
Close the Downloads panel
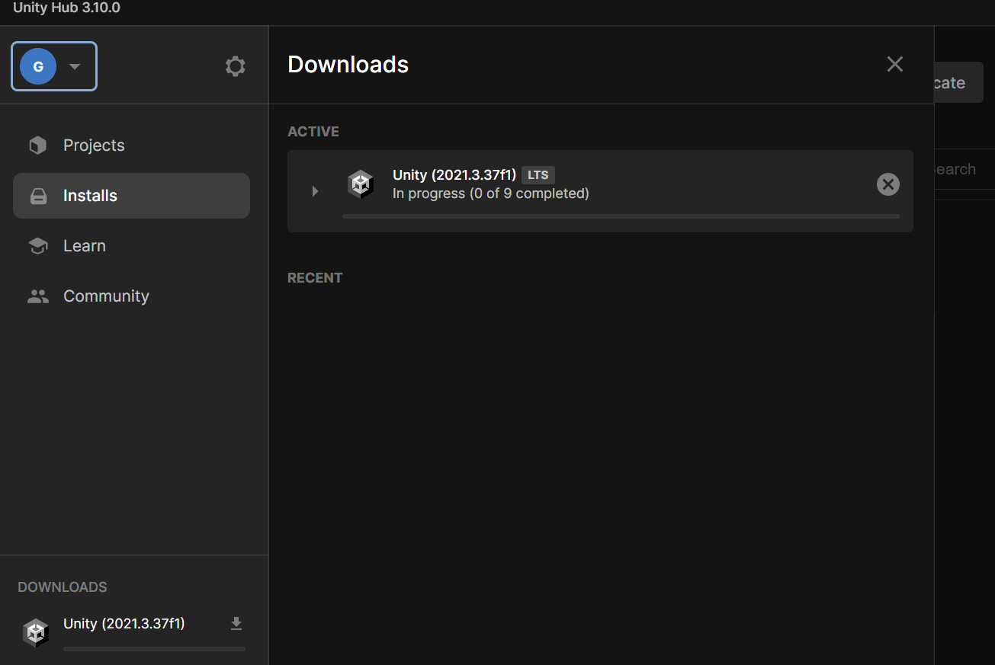[x=895, y=65]
